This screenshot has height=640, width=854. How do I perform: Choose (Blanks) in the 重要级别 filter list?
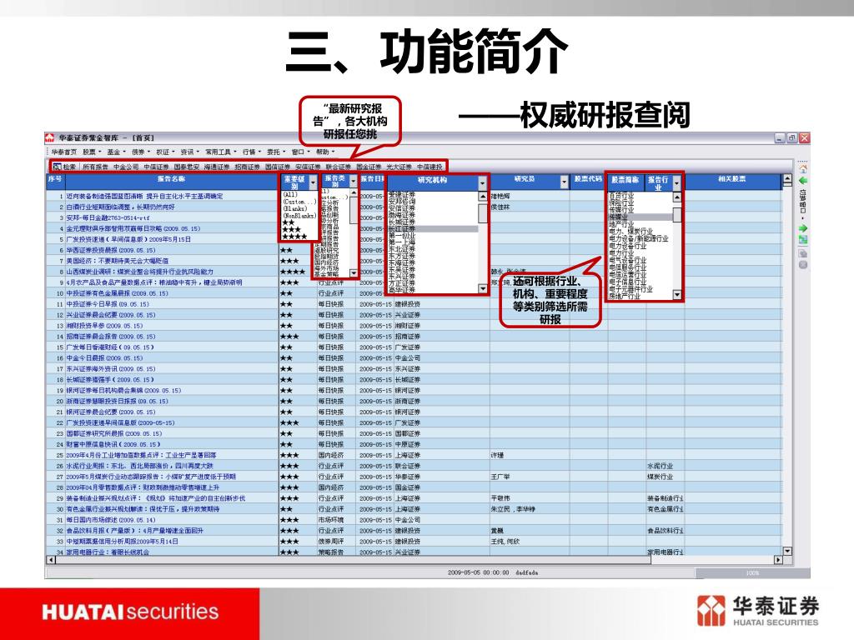coord(294,208)
